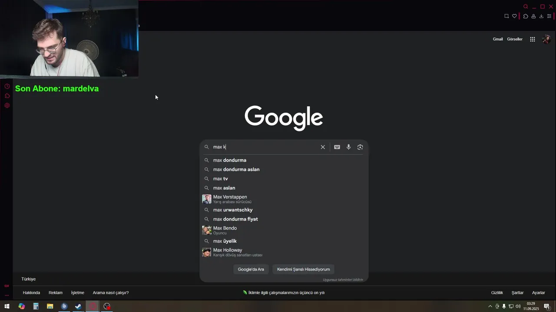The height and width of the screenshot is (312, 556).
Task: Open OBS Studio from the taskbar
Action: tap(107, 306)
